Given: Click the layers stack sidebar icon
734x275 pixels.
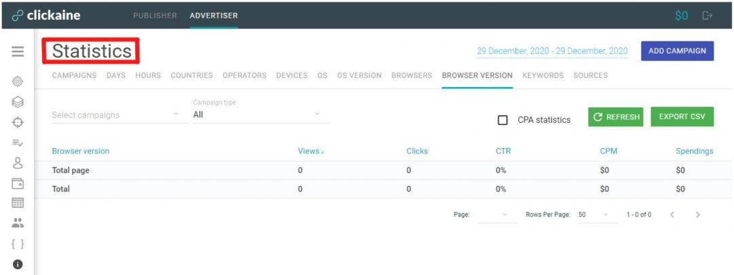Looking at the screenshot, I should 18,102.
